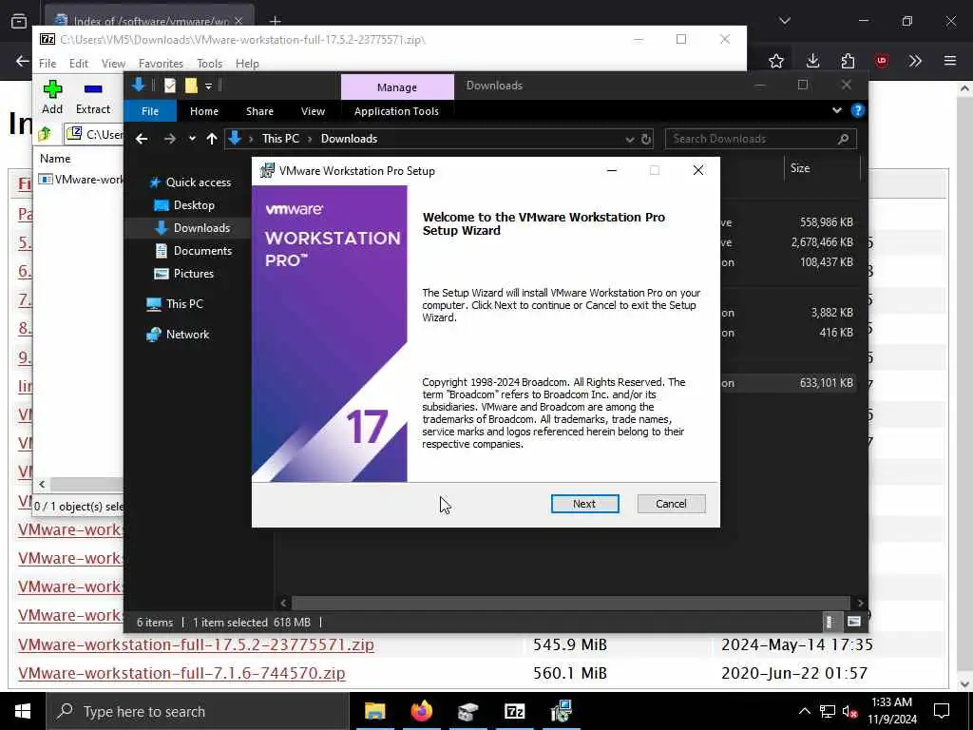The width and height of the screenshot is (973, 730).
Task: Open Firefox downloads panel
Action: (x=812, y=61)
